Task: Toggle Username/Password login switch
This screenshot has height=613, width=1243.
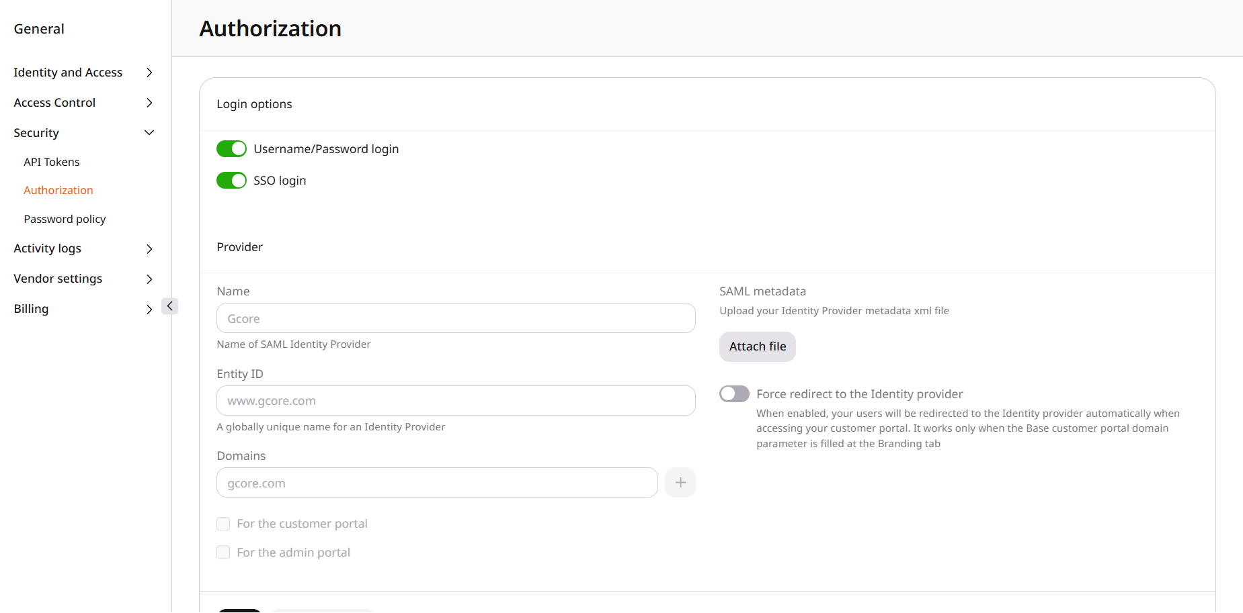Action: (x=231, y=149)
